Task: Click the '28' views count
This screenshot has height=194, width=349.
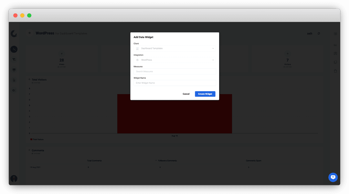Action: pyautogui.click(x=62, y=60)
